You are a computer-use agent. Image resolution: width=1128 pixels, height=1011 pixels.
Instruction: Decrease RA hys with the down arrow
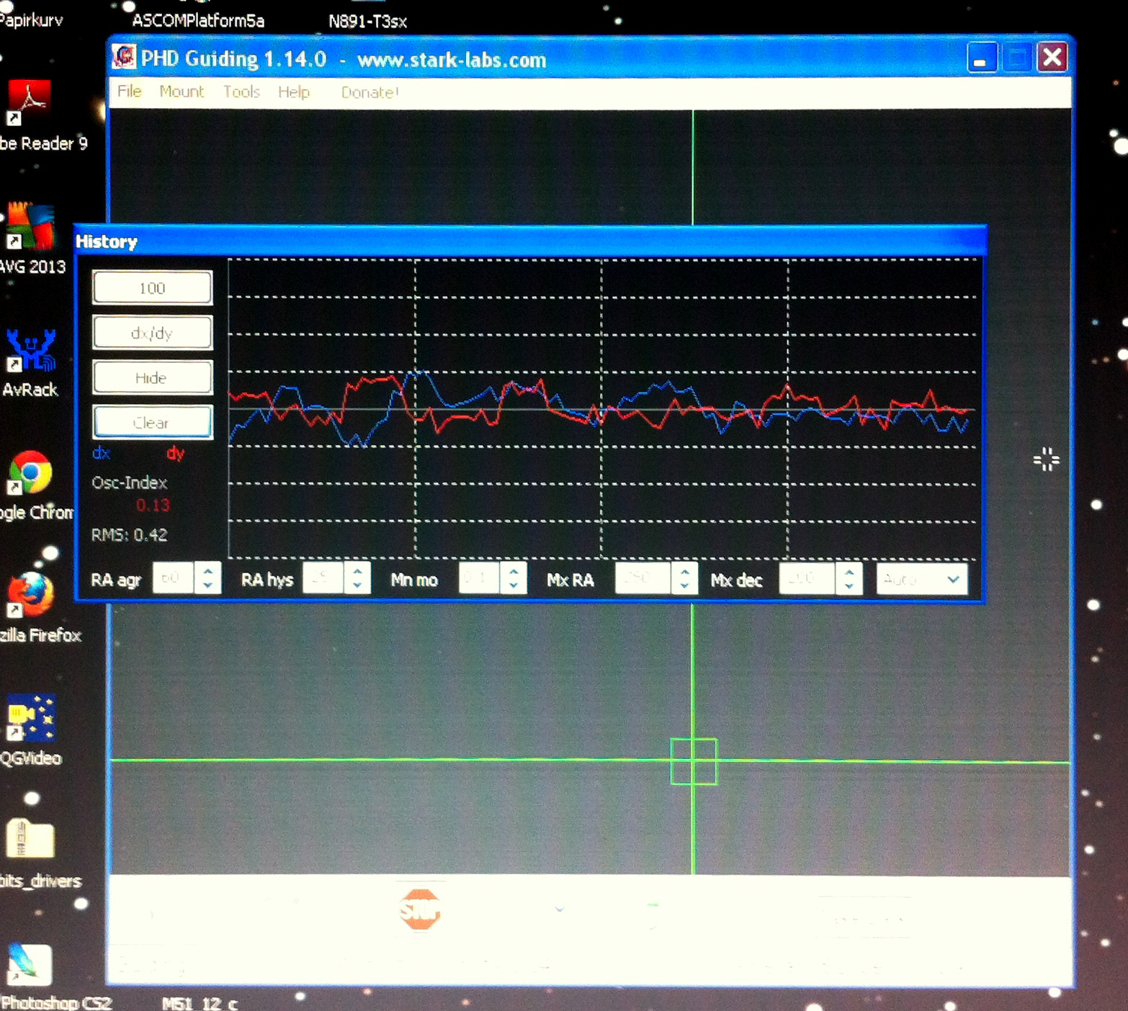(x=357, y=585)
